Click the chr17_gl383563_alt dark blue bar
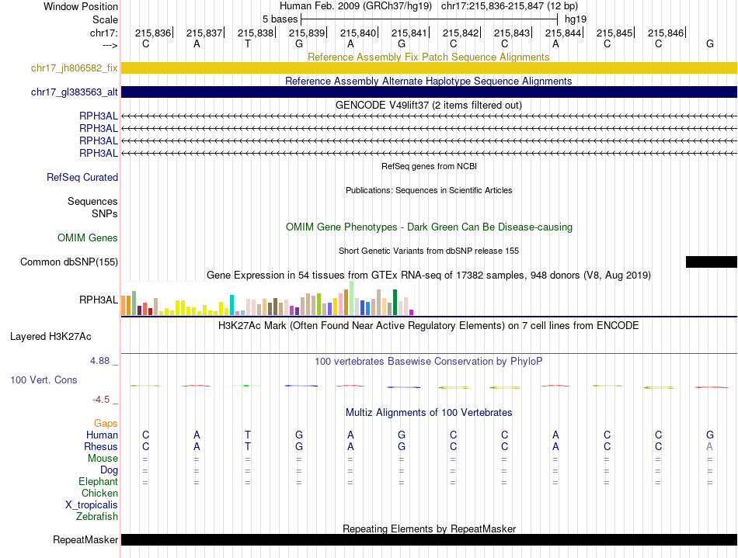 429,92
